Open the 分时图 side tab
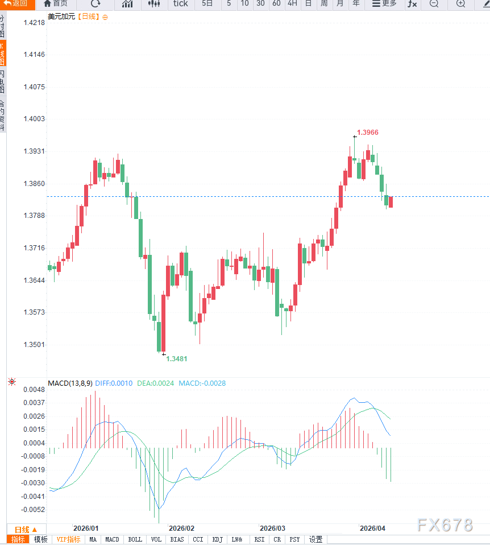Viewport: 490px width, 545px height. 2,26
